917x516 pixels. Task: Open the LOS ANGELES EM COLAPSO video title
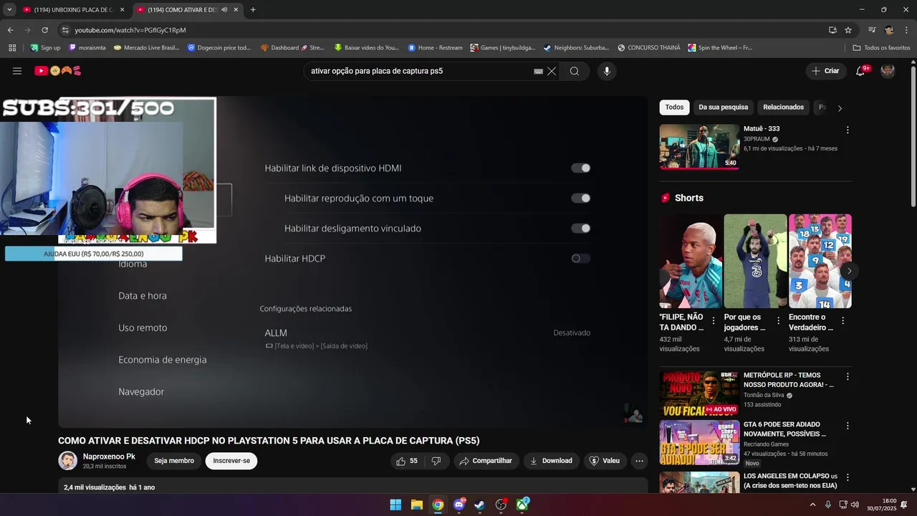790,481
